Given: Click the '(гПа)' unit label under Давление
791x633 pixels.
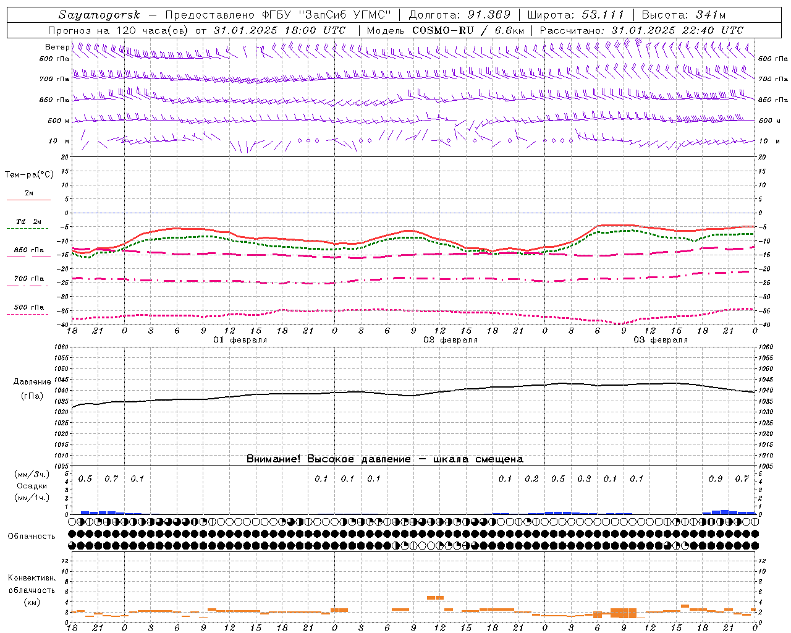Looking at the screenshot, I should click(x=32, y=396).
